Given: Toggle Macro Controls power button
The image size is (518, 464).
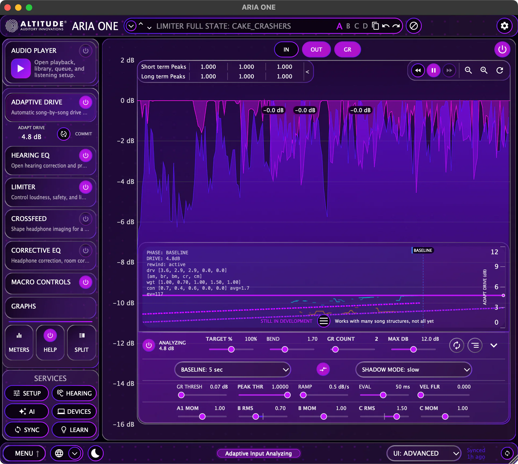Looking at the screenshot, I should pos(86,282).
